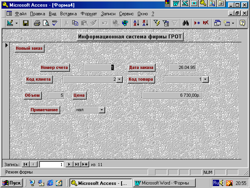
Task: Expand the Код товара combo box arrow
Action: click(205, 79)
